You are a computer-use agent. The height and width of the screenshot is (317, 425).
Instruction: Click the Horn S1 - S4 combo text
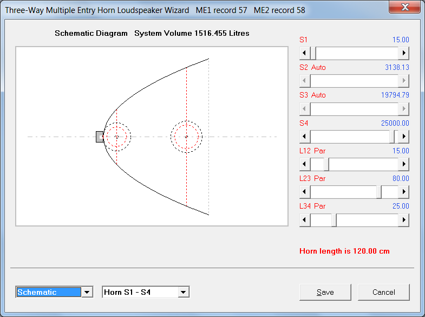[127, 292]
